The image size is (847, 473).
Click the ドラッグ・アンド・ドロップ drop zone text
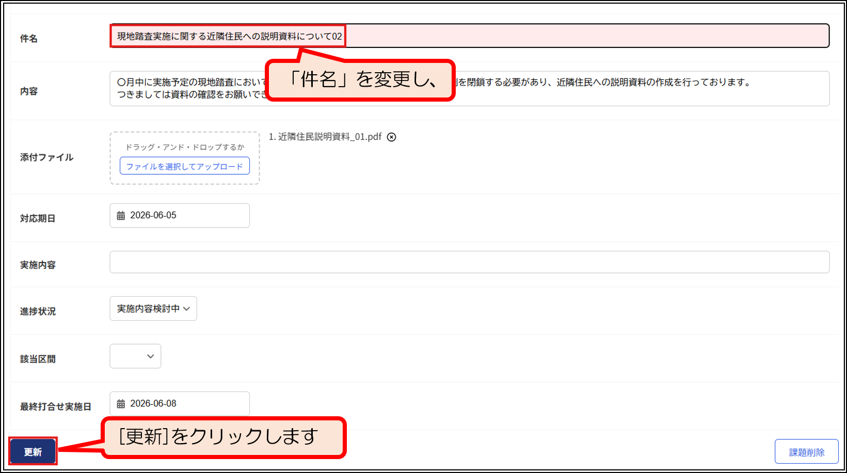(185, 147)
